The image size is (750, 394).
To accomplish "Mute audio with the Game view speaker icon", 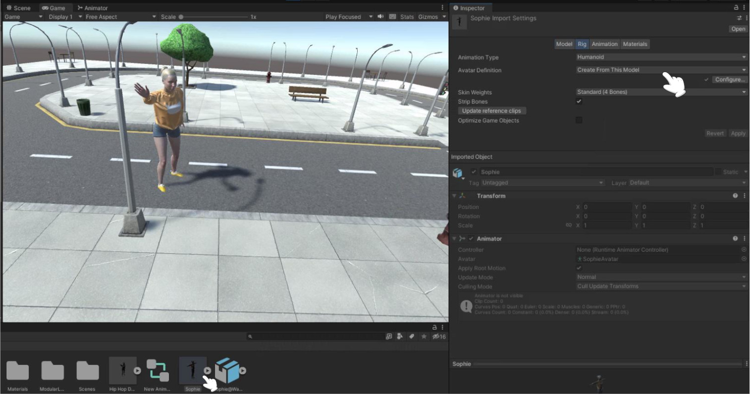I will point(380,17).
